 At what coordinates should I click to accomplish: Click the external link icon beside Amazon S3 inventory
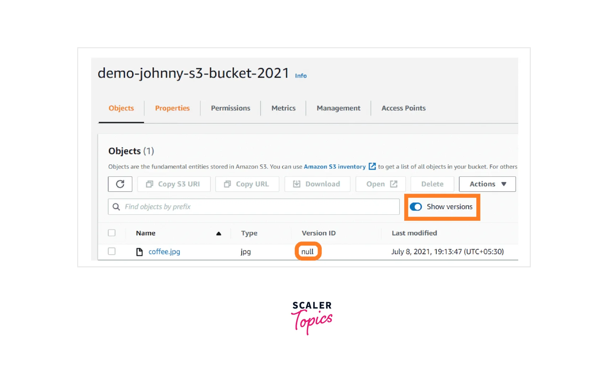click(372, 166)
